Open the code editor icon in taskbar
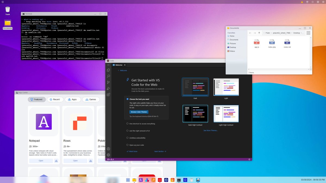326x183 pixels. tap(160, 180)
